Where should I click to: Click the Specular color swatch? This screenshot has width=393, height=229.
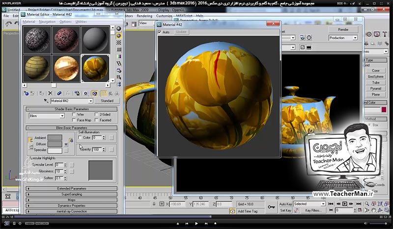coord(55,150)
